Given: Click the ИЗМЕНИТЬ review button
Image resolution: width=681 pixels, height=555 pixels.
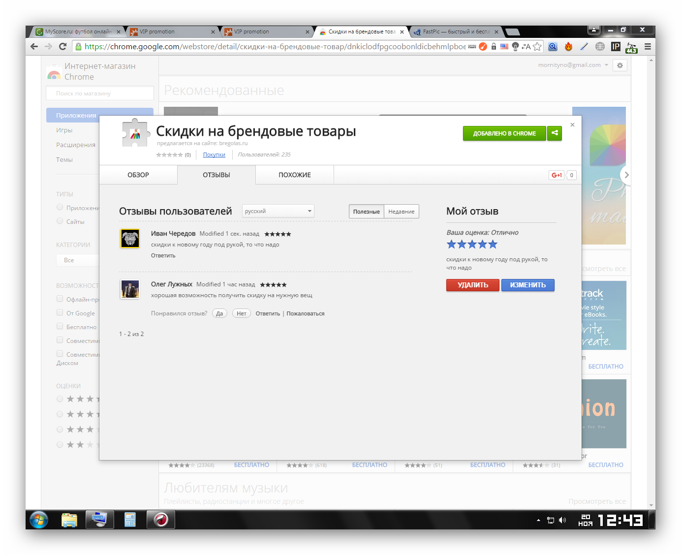Looking at the screenshot, I should coord(528,285).
